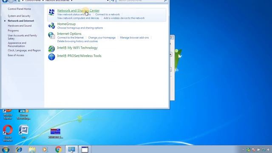Click the volume speaker tray icon

(269, 150)
